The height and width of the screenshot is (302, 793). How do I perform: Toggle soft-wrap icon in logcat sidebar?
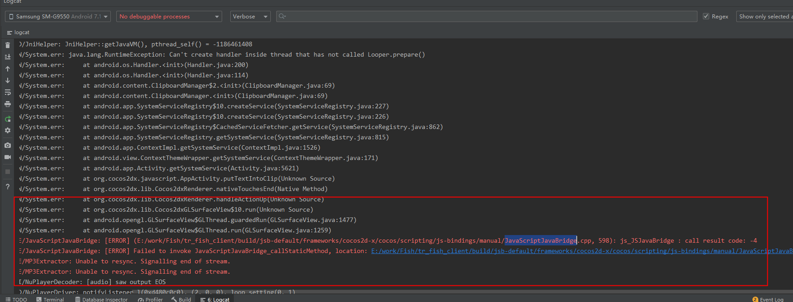click(x=8, y=92)
